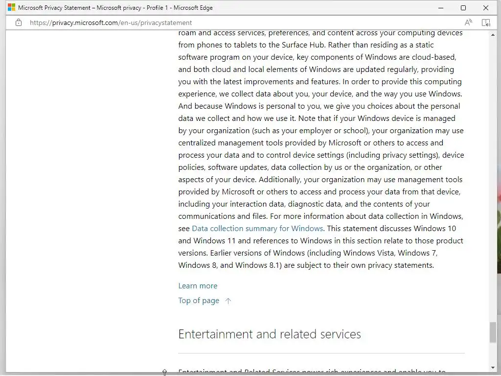This screenshot has width=501, height=376.
Task: Maximize the Edge window
Action: click(463, 8)
